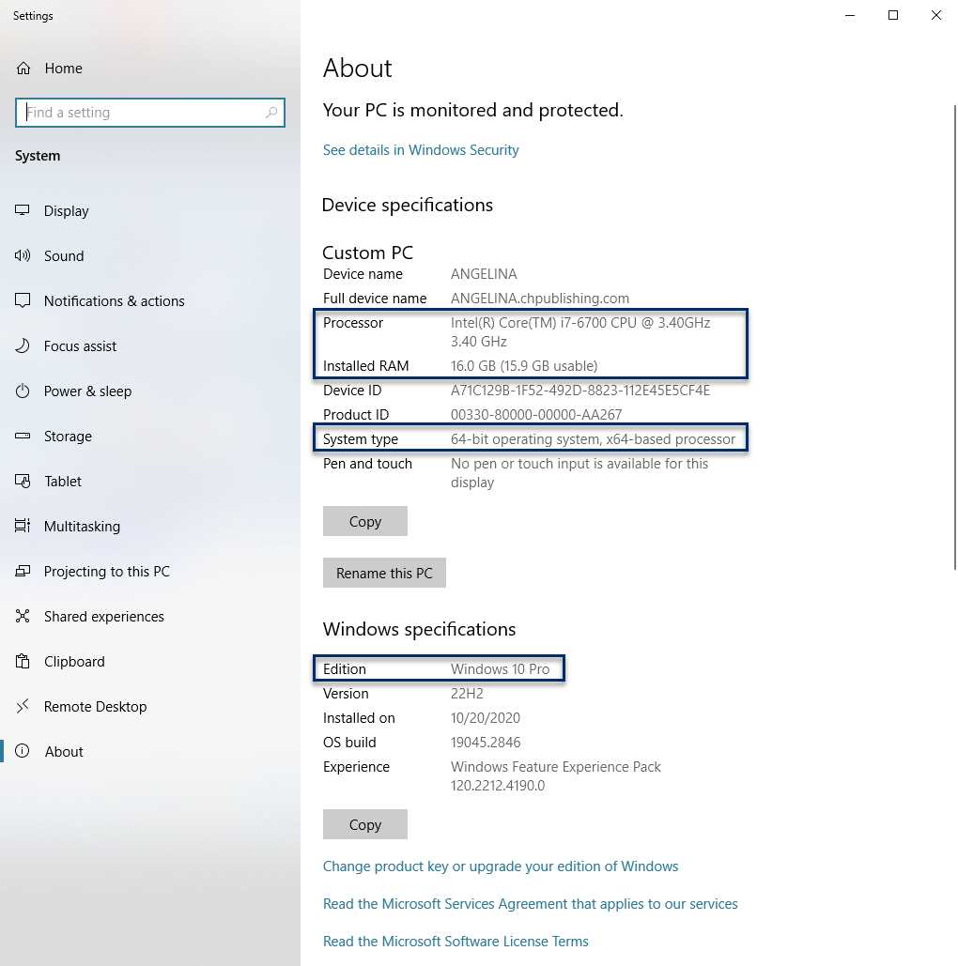Focus the Find a setting field
The width and height of the screenshot is (958, 966).
click(141, 113)
